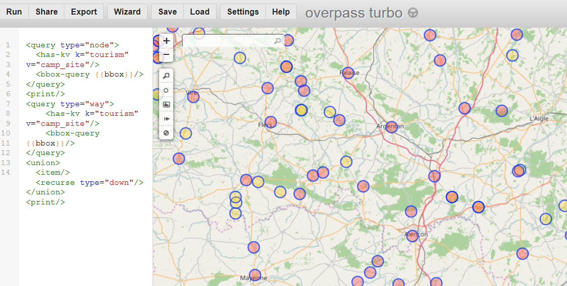Zoom out of the map

166,54
